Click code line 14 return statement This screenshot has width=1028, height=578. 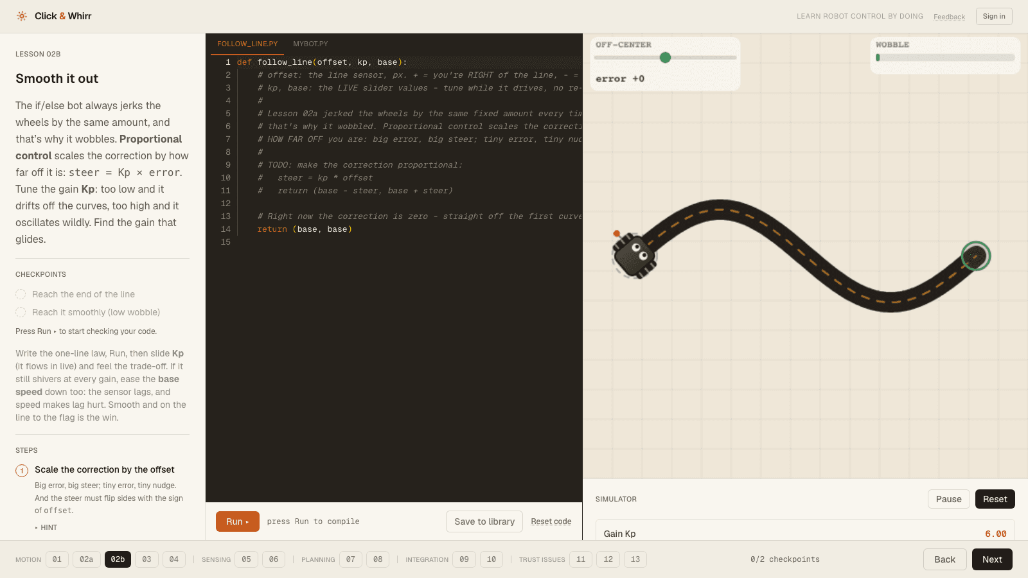pyautogui.click(x=305, y=229)
